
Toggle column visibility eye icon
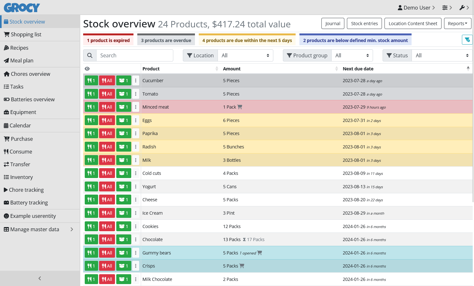(87, 69)
